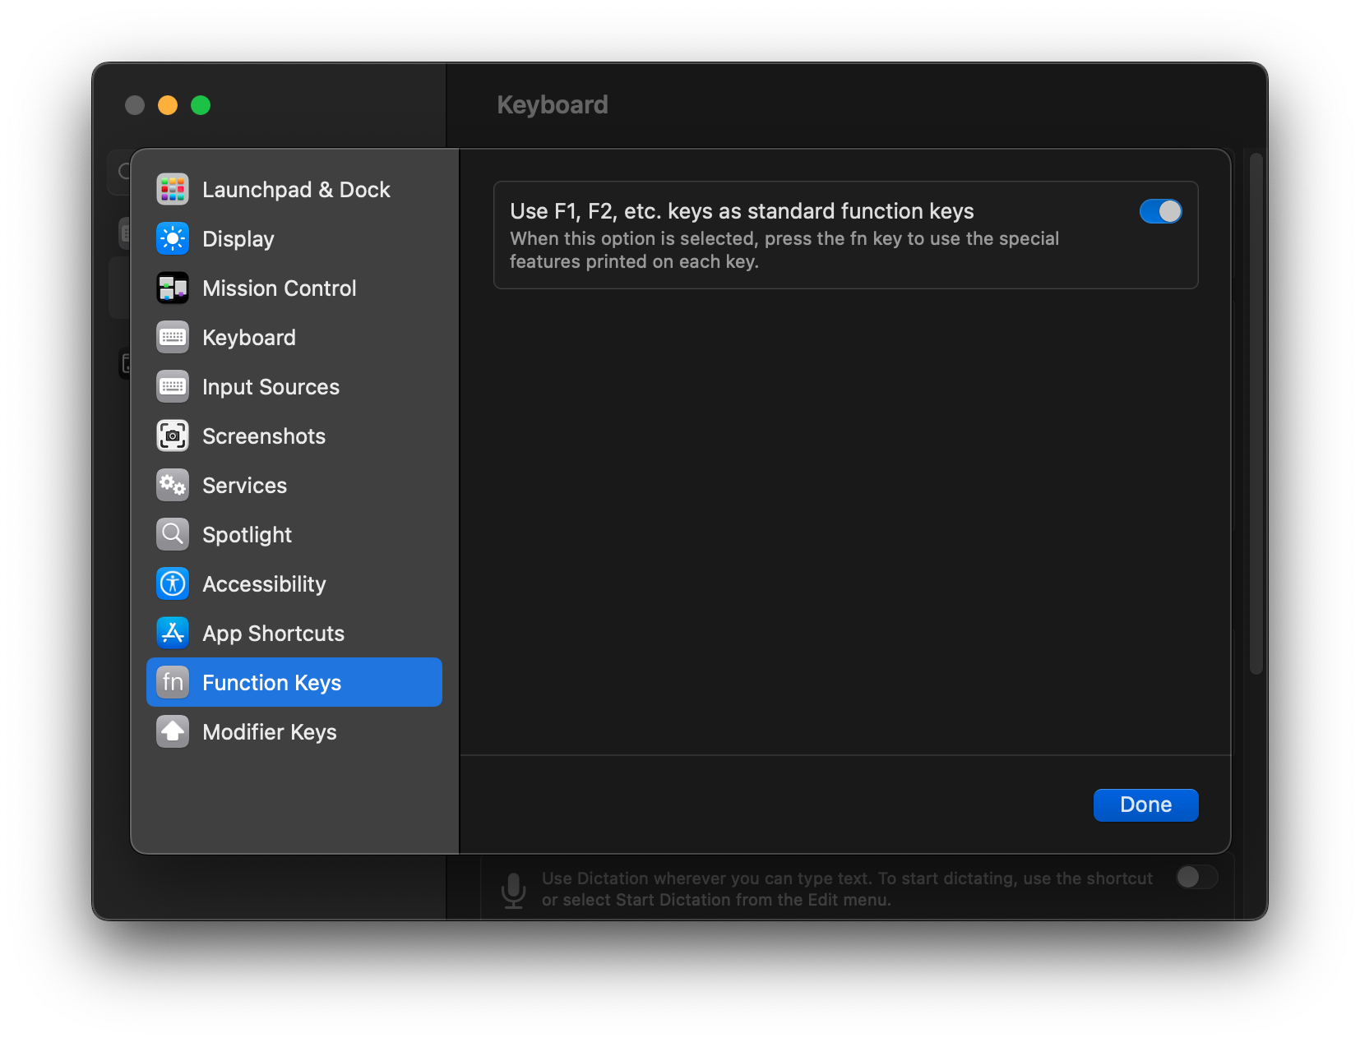The image size is (1360, 1042).
Task: Click the green zoom window button
Action: pos(201,105)
